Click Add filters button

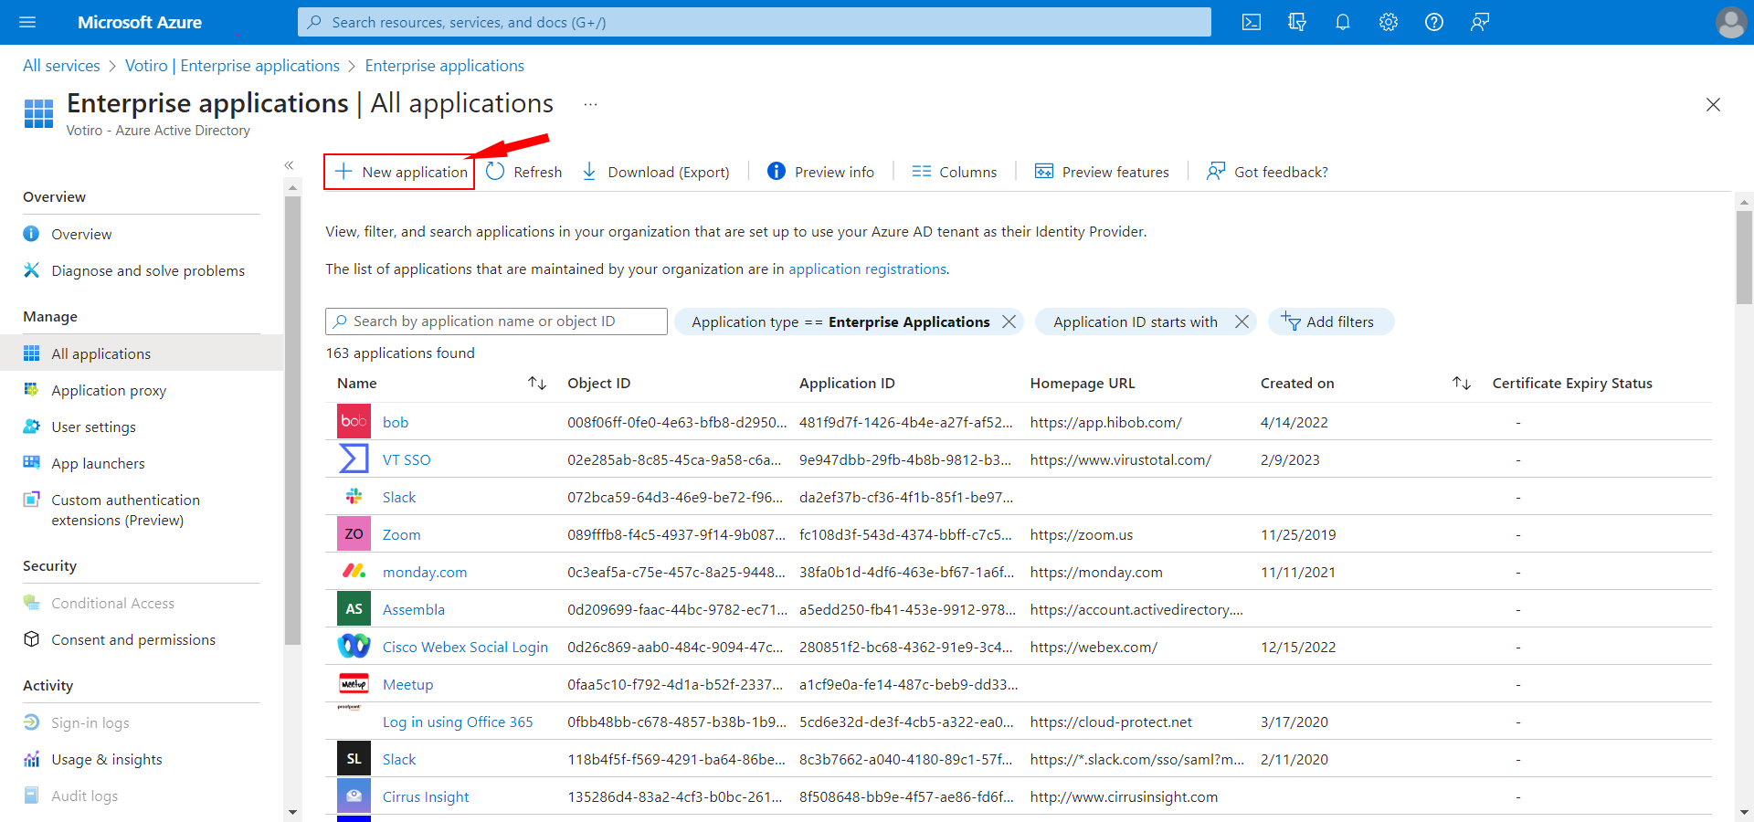click(1331, 321)
